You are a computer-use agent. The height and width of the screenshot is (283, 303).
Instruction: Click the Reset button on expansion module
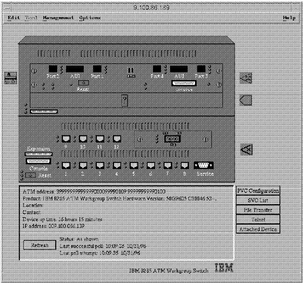point(83,83)
